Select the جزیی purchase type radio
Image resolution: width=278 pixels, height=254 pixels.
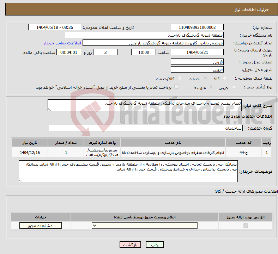(x=234, y=87)
